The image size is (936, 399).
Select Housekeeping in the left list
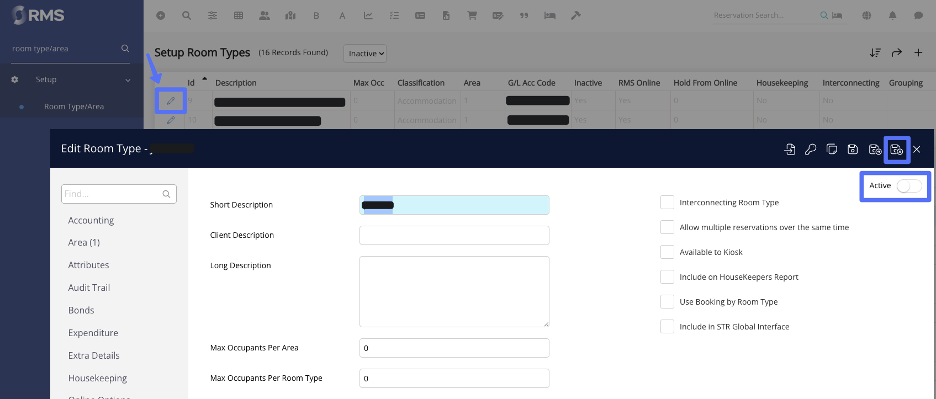point(97,378)
